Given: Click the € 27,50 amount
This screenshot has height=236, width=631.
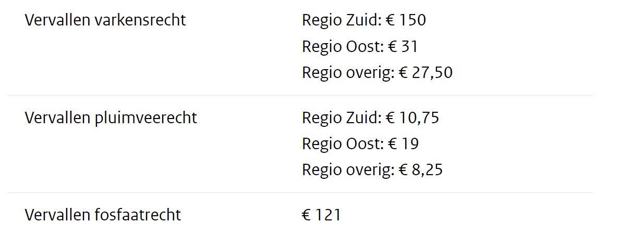Looking at the screenshot, I should pos(426,72).
